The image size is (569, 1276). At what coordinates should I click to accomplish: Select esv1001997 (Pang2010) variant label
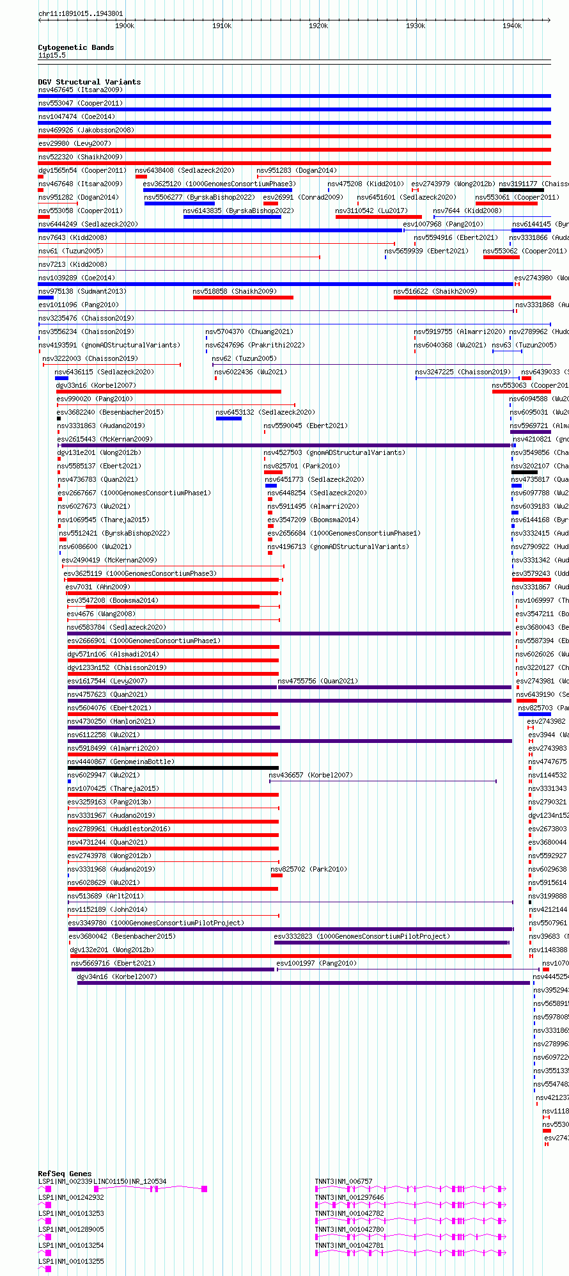[x=316, y=963]
